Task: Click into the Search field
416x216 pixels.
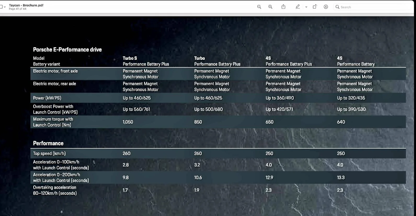Action: click(372, 7)
